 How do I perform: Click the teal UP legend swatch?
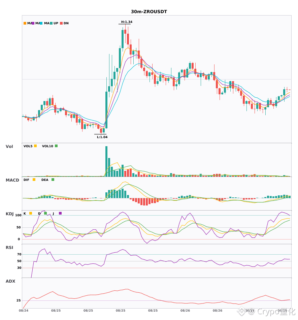(x=51, y=23)
